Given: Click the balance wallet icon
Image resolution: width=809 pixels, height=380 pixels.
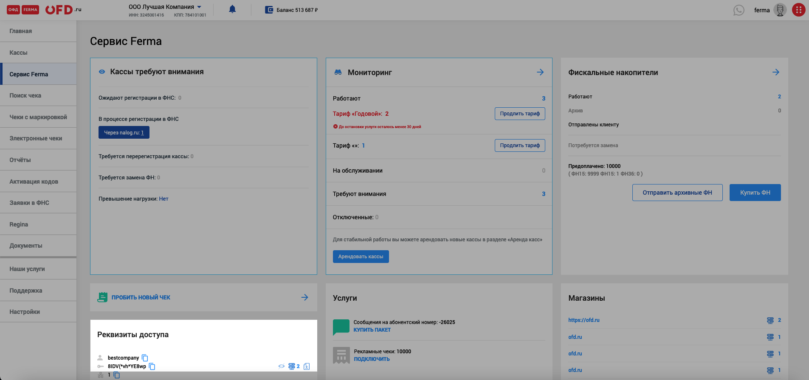Looking at the screenshot, I should point(269,10).
